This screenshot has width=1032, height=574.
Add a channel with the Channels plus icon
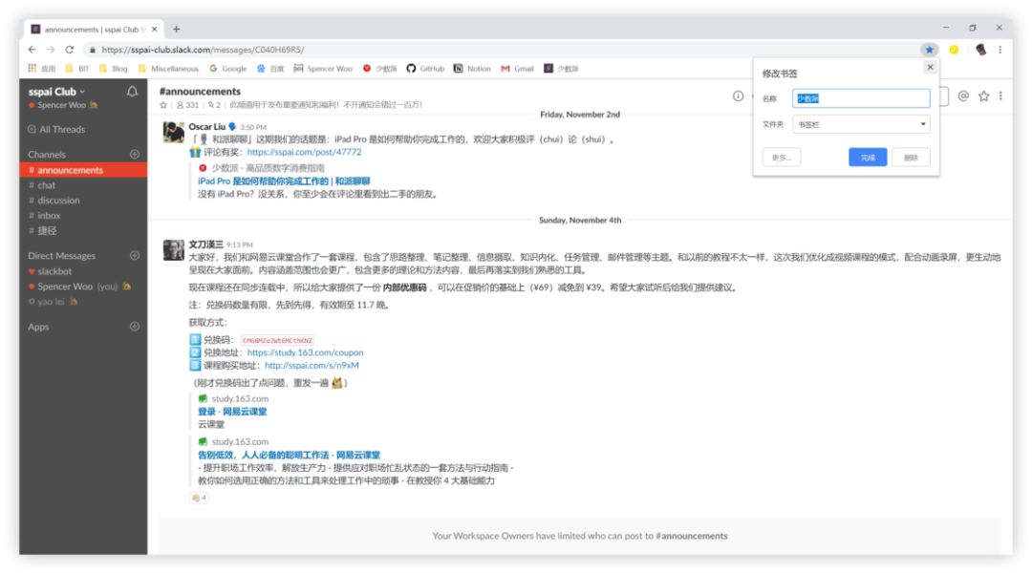point(135,154)
